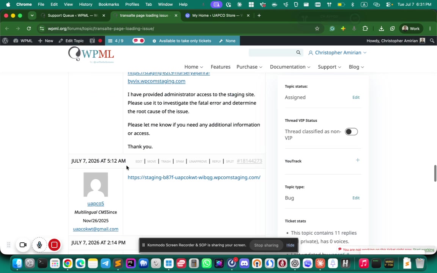The height and width of the screenshot is (273, 437).
Task: Click the admin bar search magnifier icon
Action: pyautogui.click(x=432, y=41)
